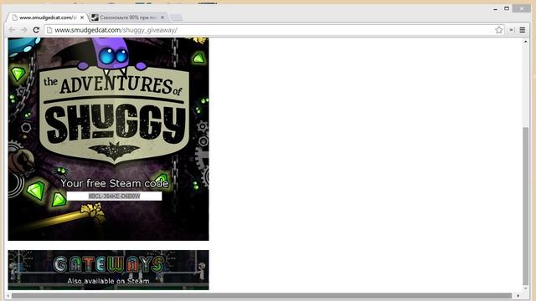Bookmark this page with the star
Screen dimensions: 536x301
(499, 30)
